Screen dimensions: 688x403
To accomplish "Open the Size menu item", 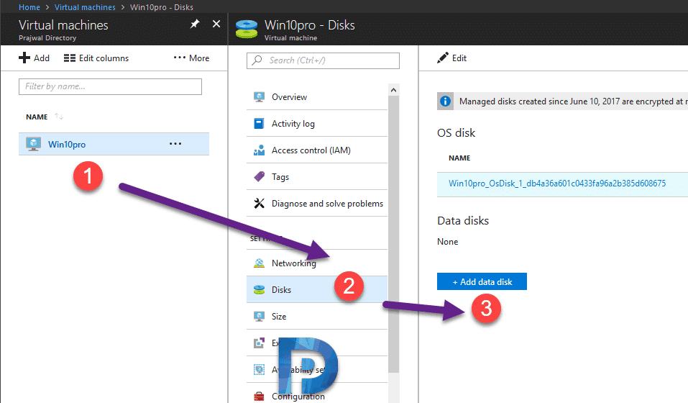I will click(317, 317).
